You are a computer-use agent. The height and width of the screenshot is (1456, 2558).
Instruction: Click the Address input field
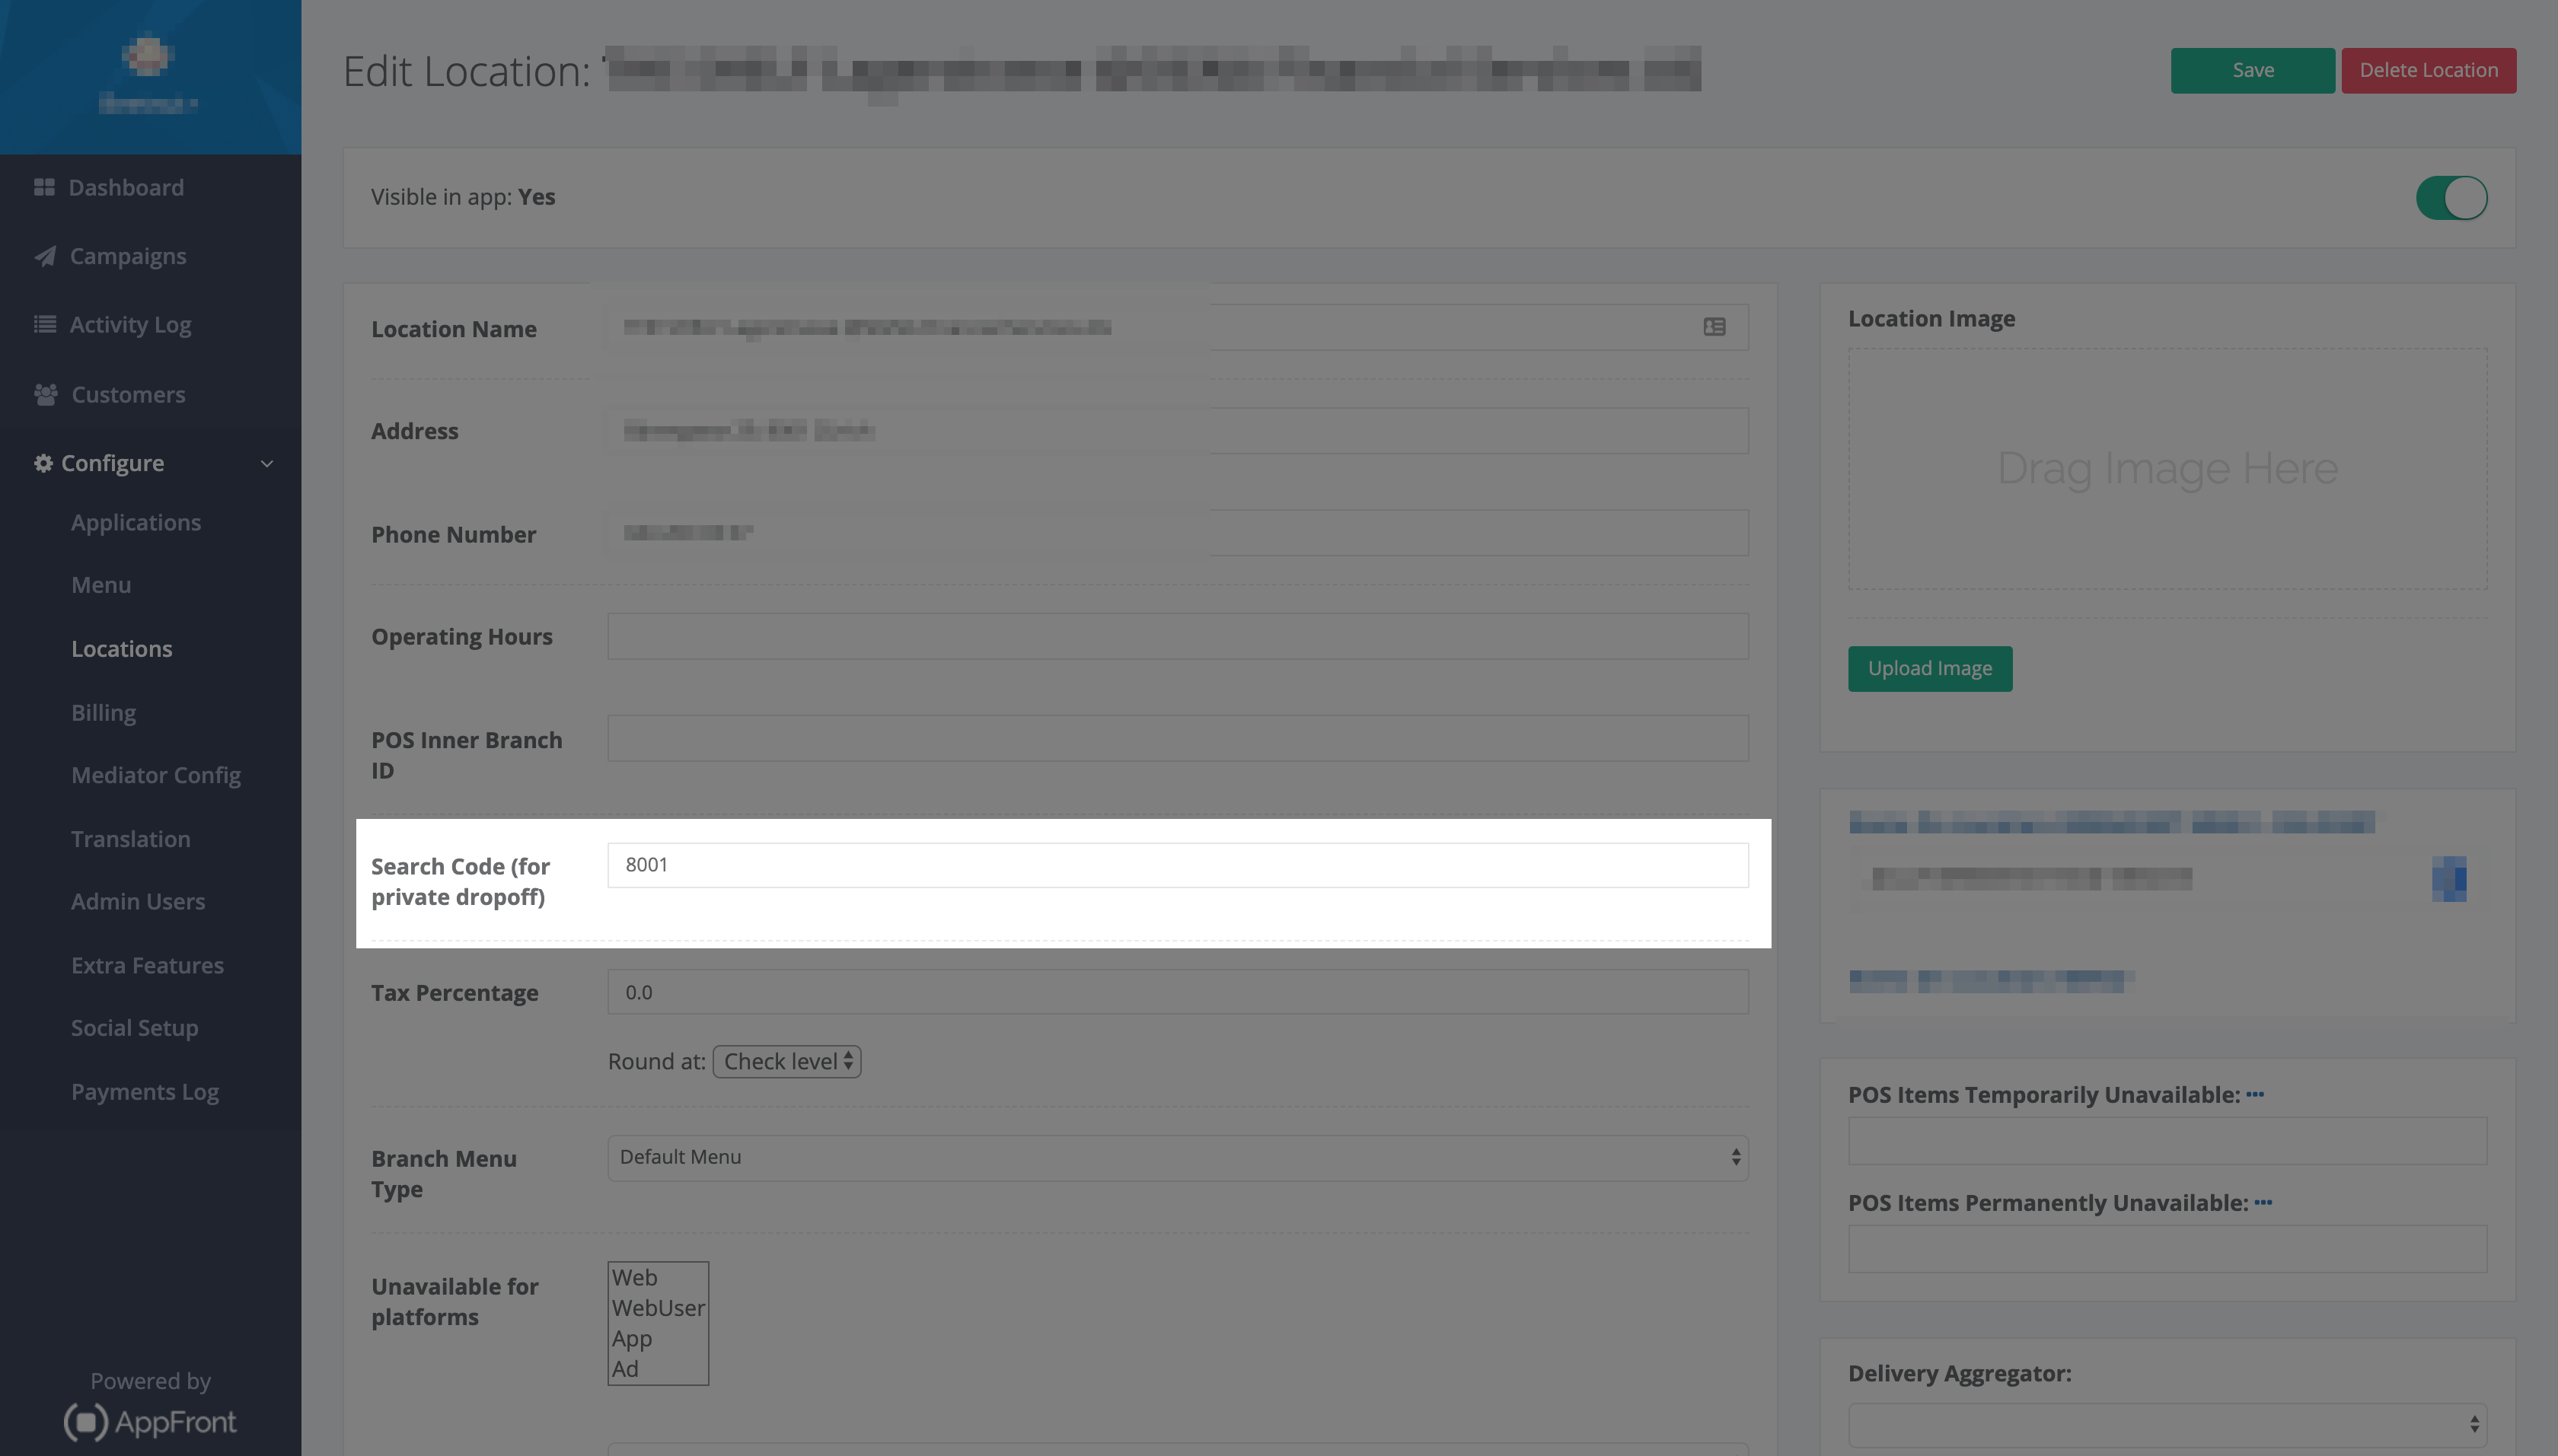[1178, 430]
